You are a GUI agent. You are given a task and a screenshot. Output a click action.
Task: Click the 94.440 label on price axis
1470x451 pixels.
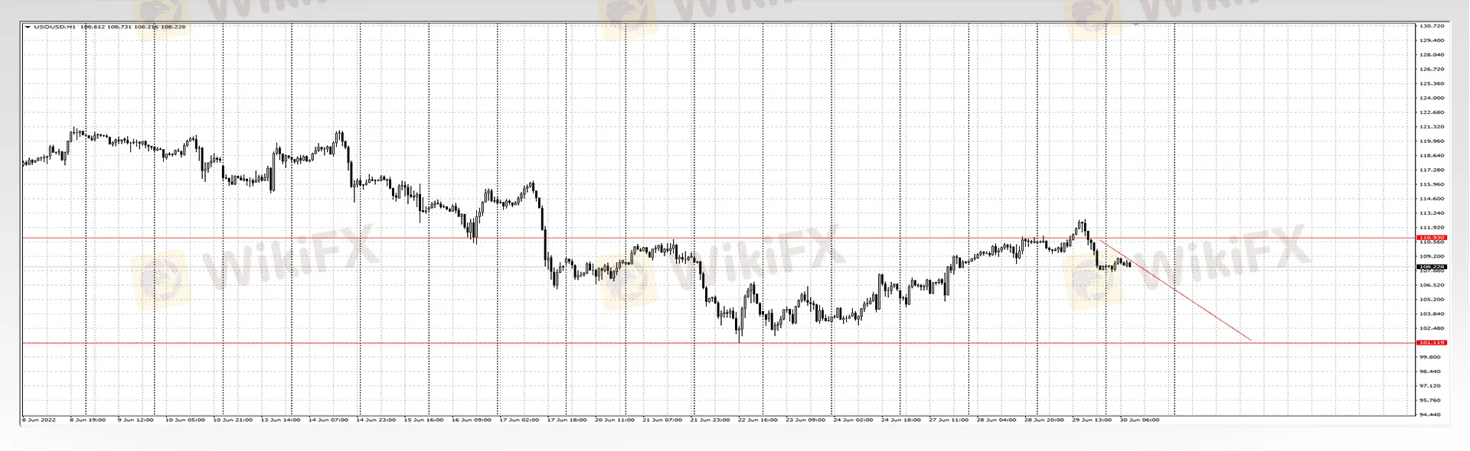point(1431,414)
